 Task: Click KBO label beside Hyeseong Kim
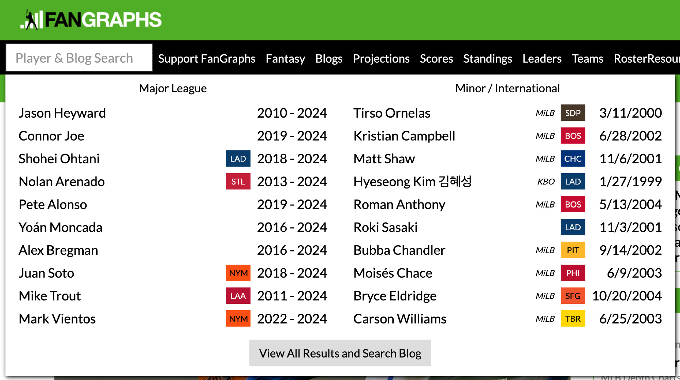coord(546,182)
